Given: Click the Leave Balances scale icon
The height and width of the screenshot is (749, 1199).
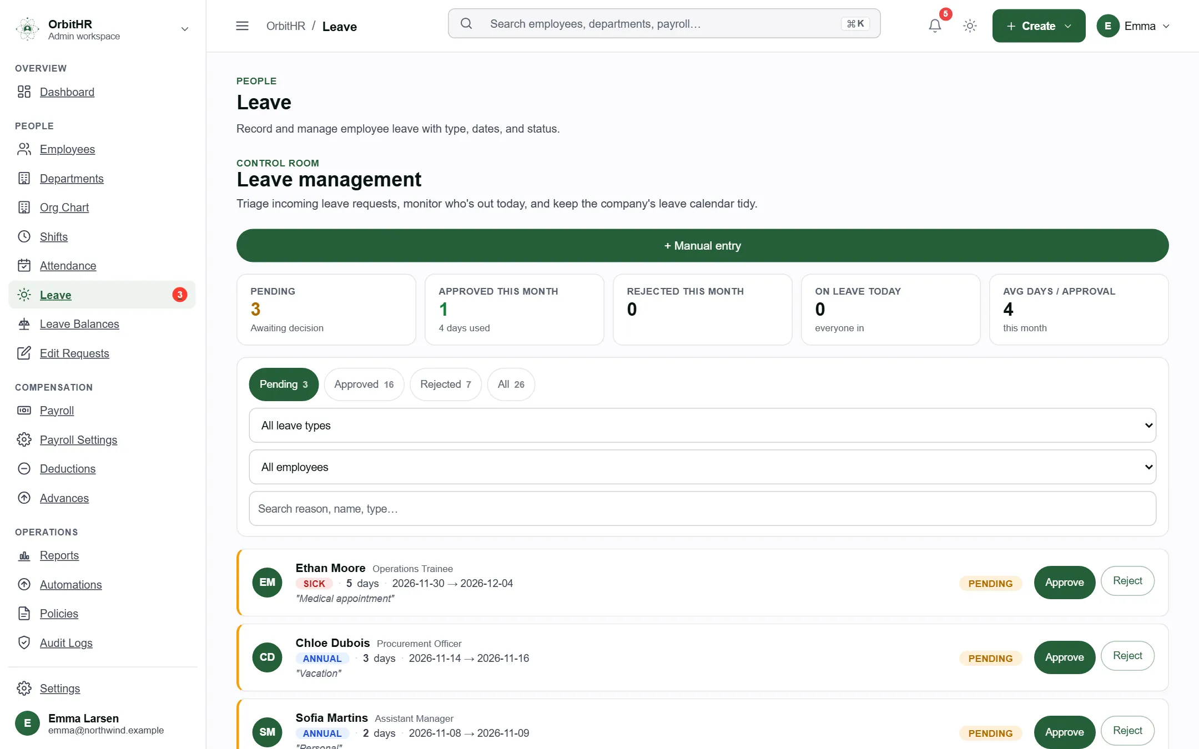Looking at the screenshot, I should tap(24, 323).
